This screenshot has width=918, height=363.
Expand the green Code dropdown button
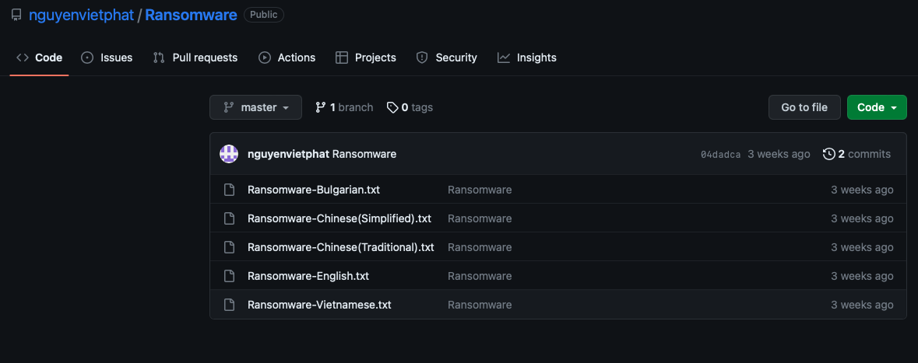pyautogui.click(x=877, y=107)
